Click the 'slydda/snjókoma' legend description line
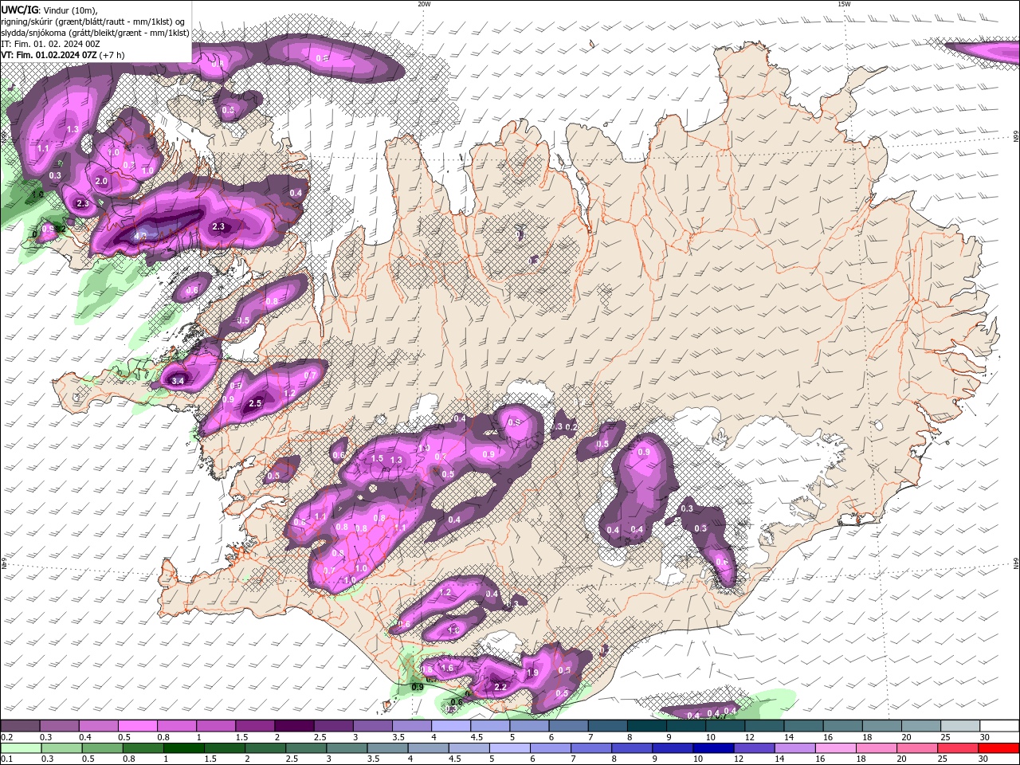The image size is (1020, 765). point(95,33)
